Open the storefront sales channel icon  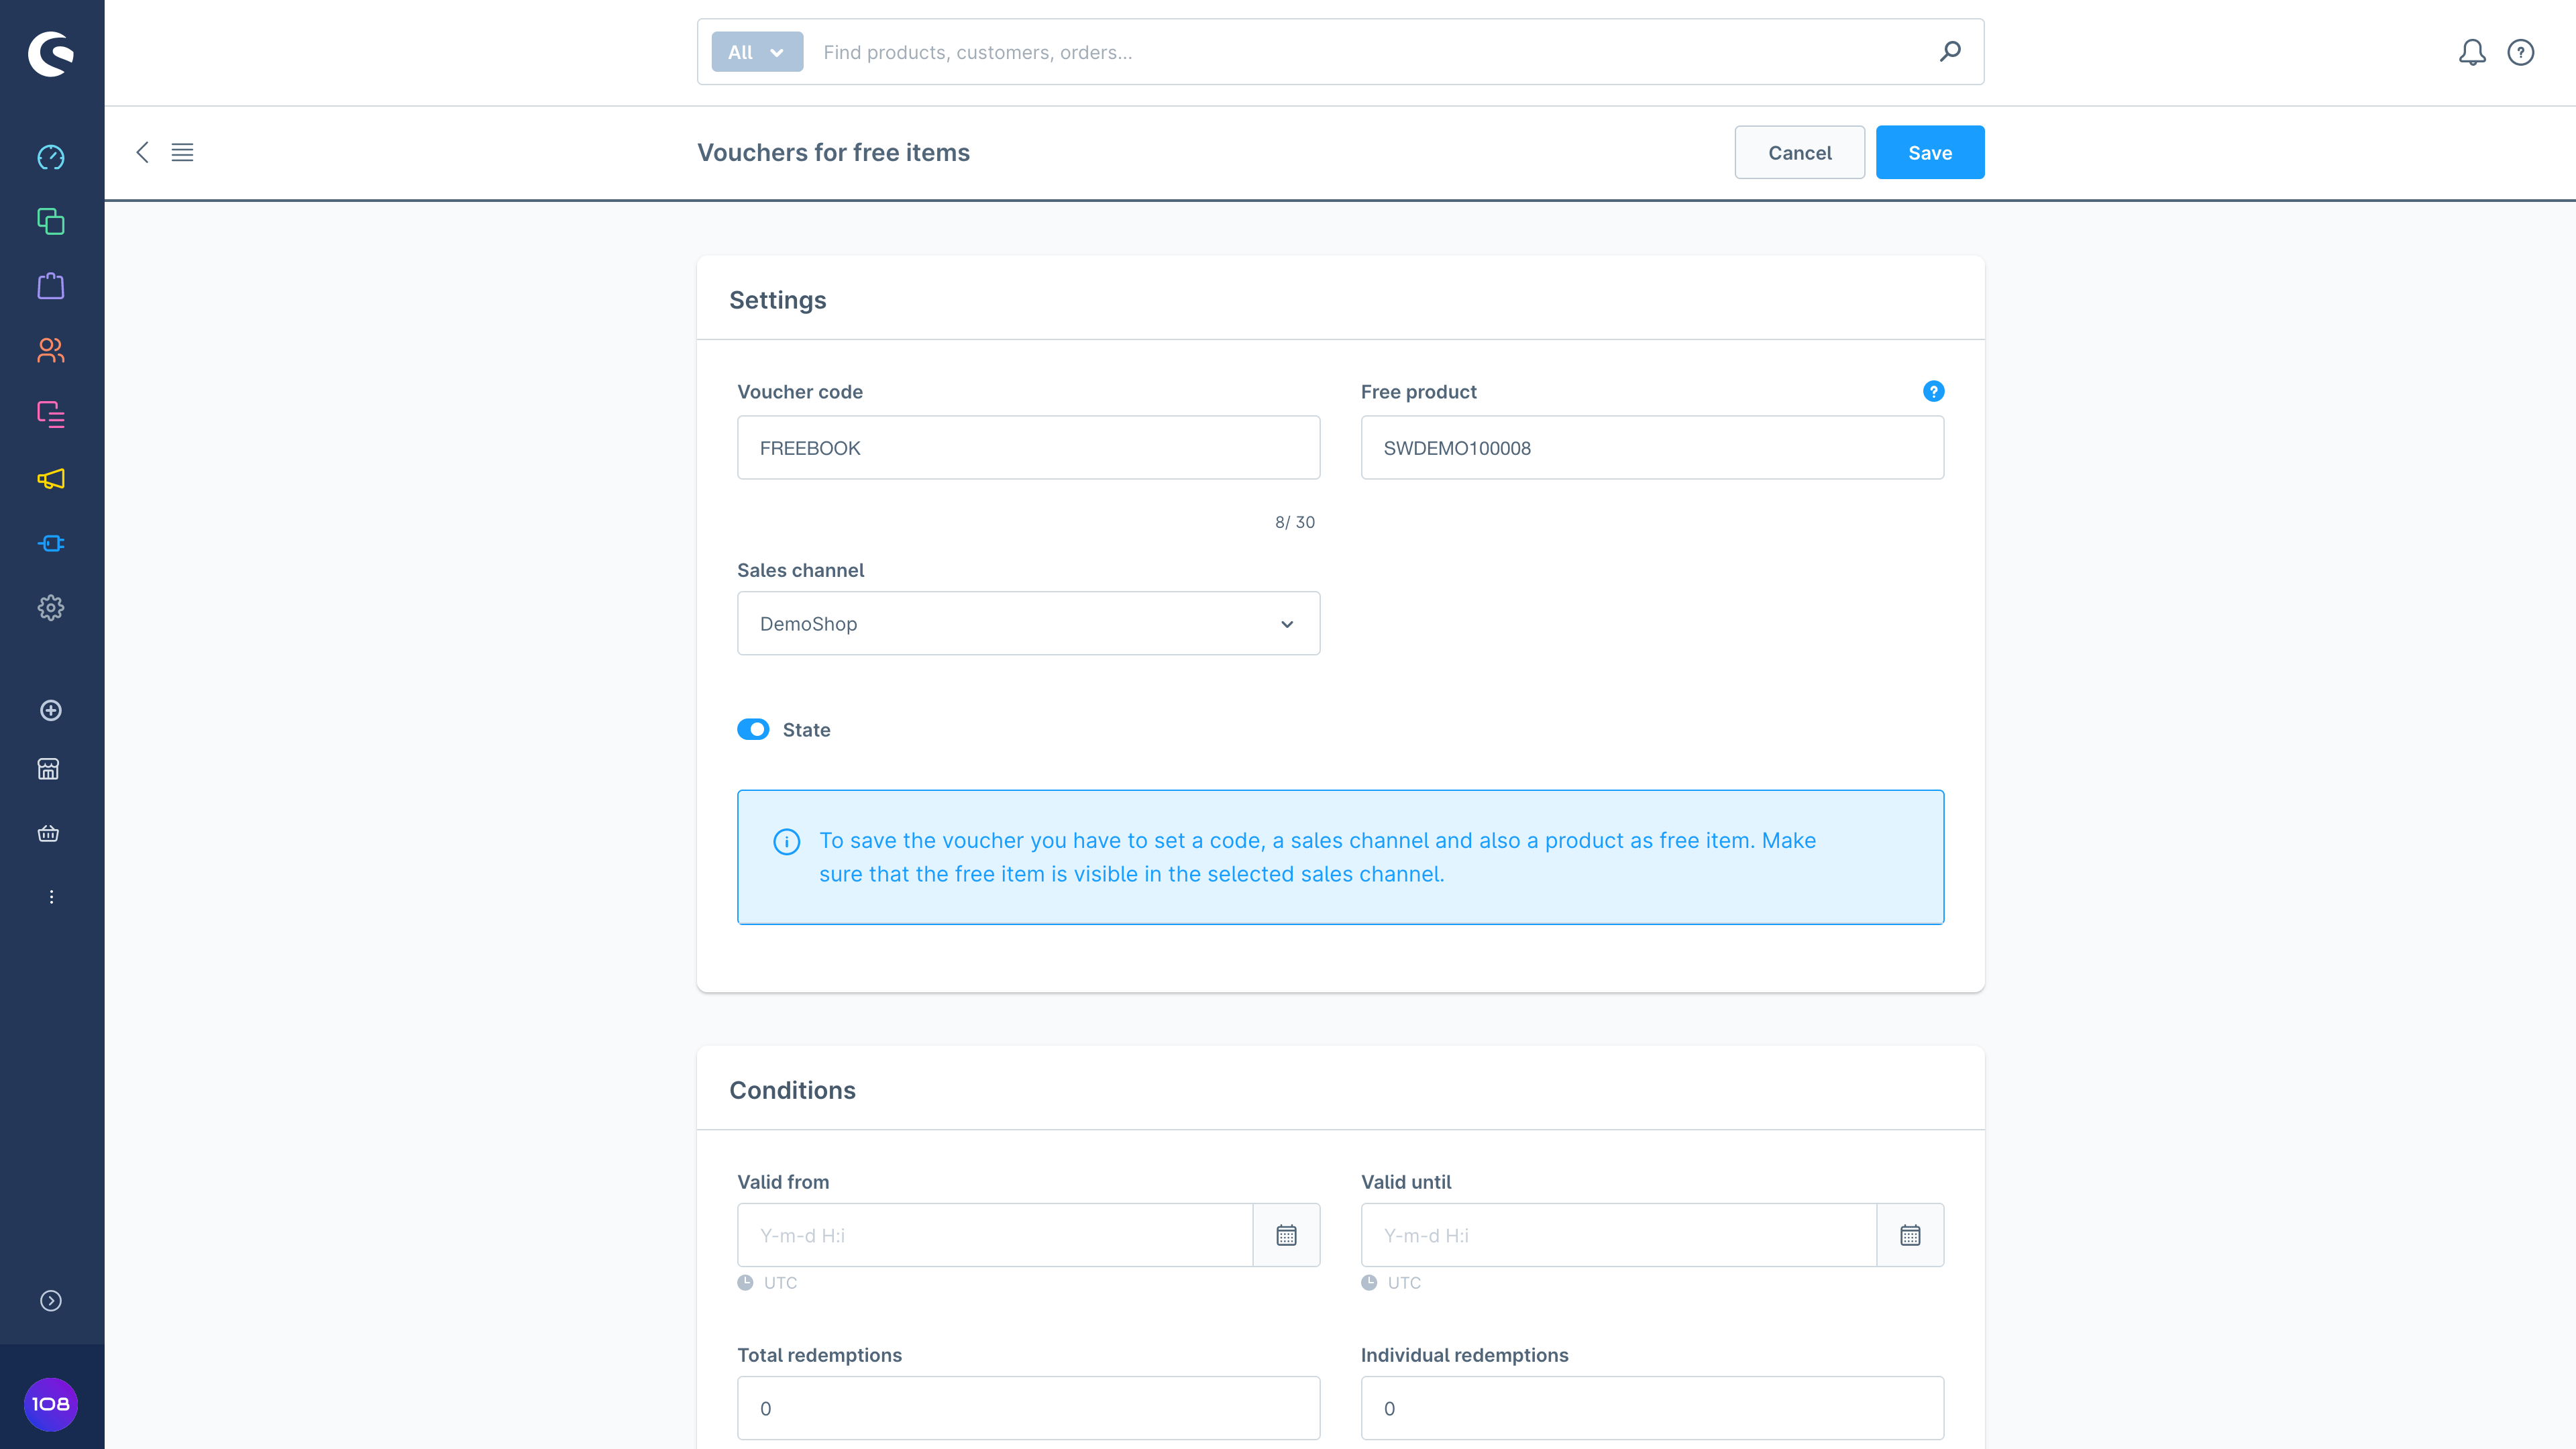coord(49,769)
